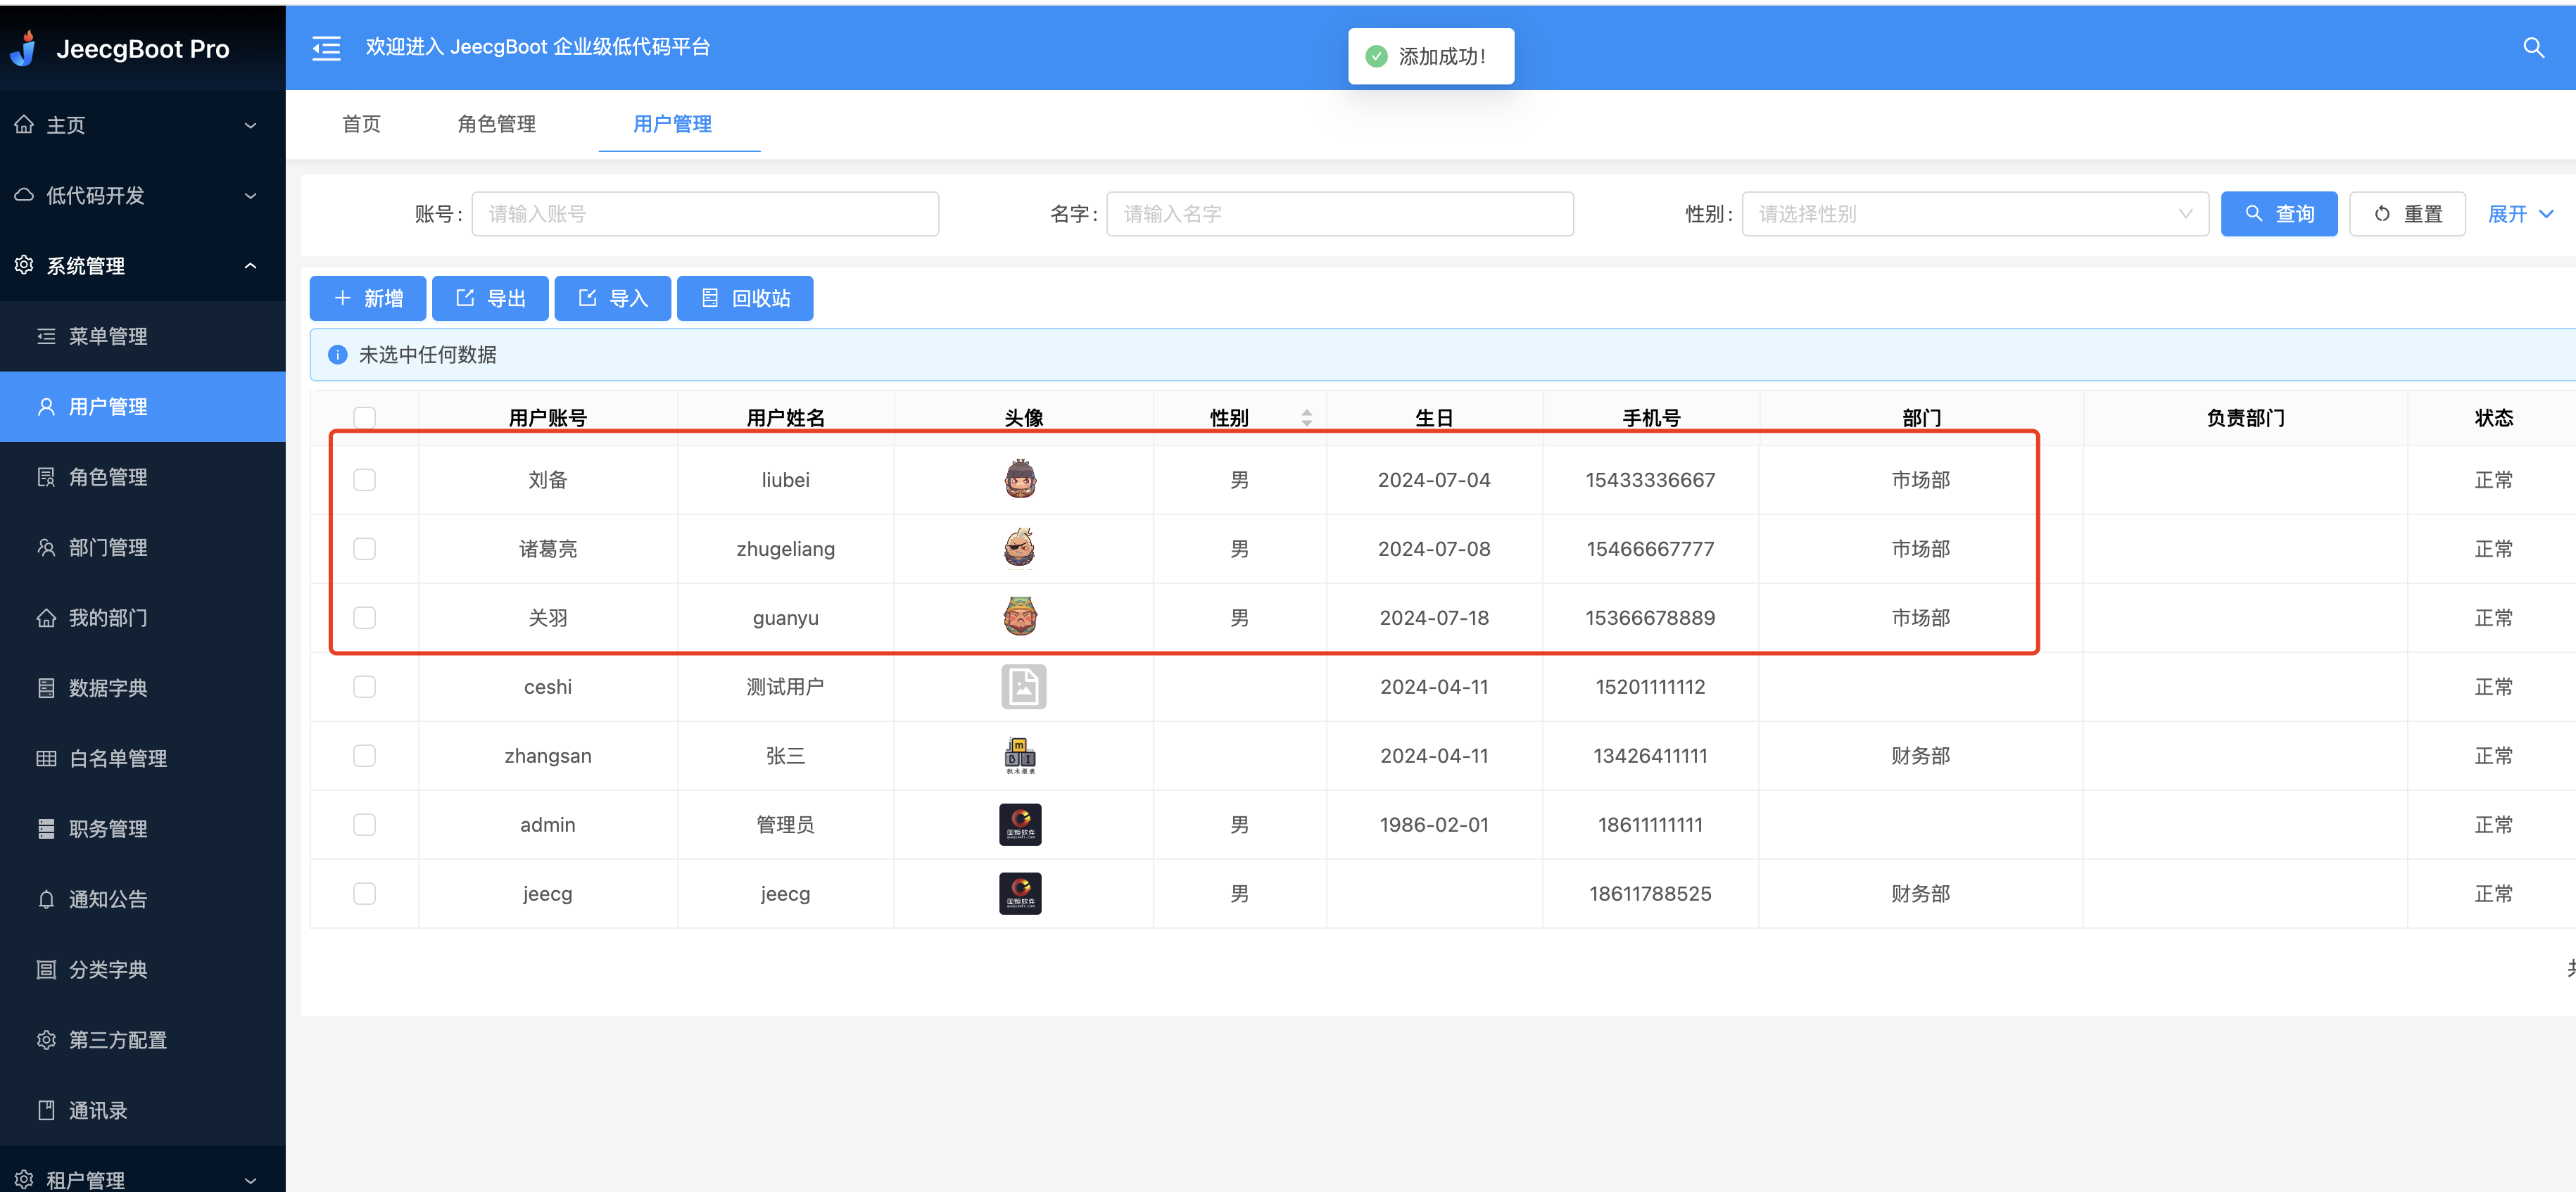Open zhangsan's avatar image
This screenshot has width=2576, height=1192.
1020,756
